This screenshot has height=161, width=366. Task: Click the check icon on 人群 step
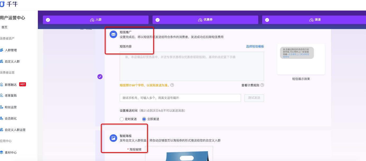48,20
